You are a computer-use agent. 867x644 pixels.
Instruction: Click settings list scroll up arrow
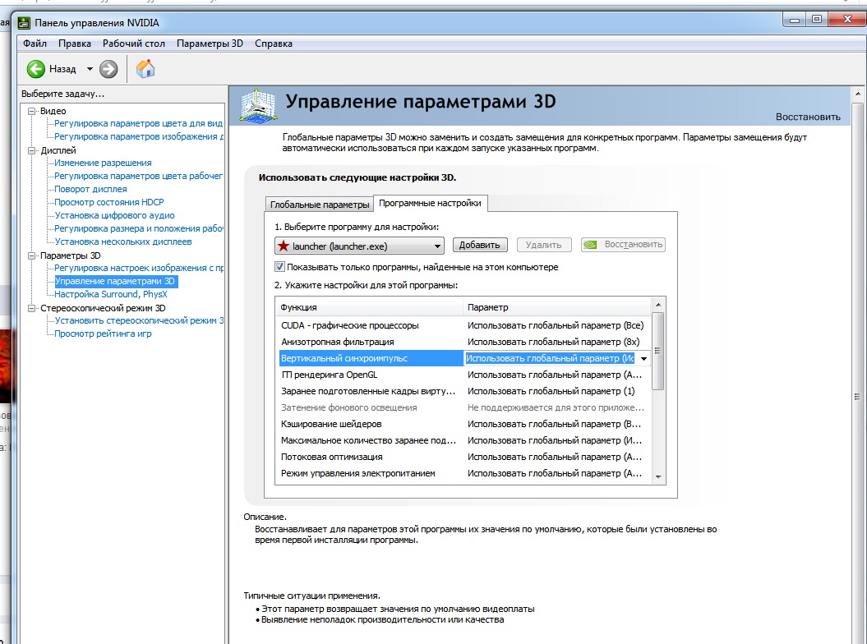658,305
